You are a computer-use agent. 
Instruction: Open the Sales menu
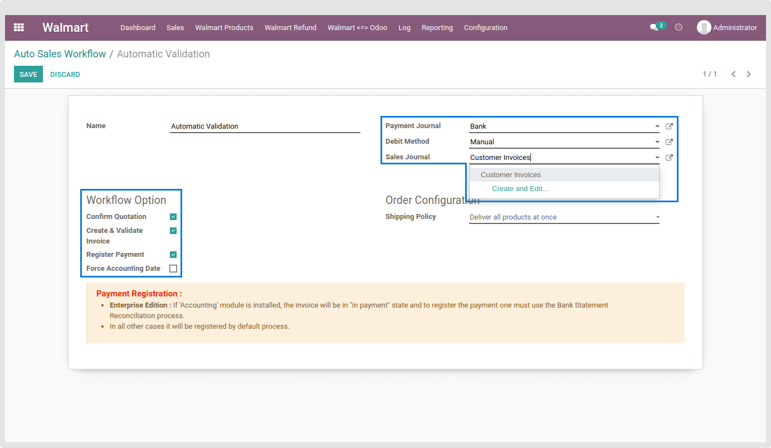[x=175, y=27]
